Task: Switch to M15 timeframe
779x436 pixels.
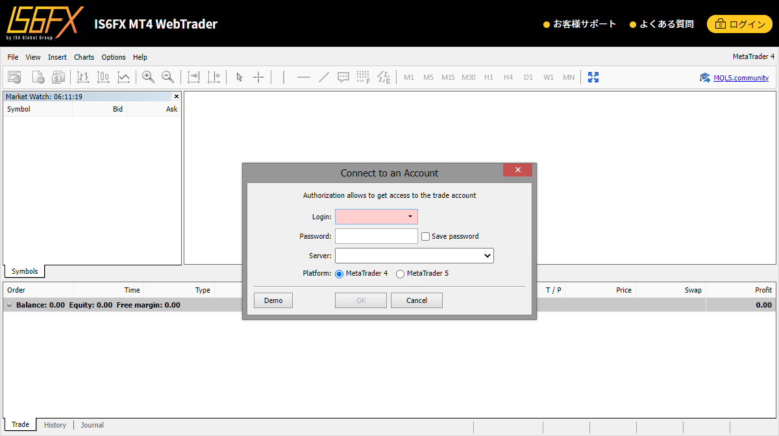Action: (x=448, y=77)
